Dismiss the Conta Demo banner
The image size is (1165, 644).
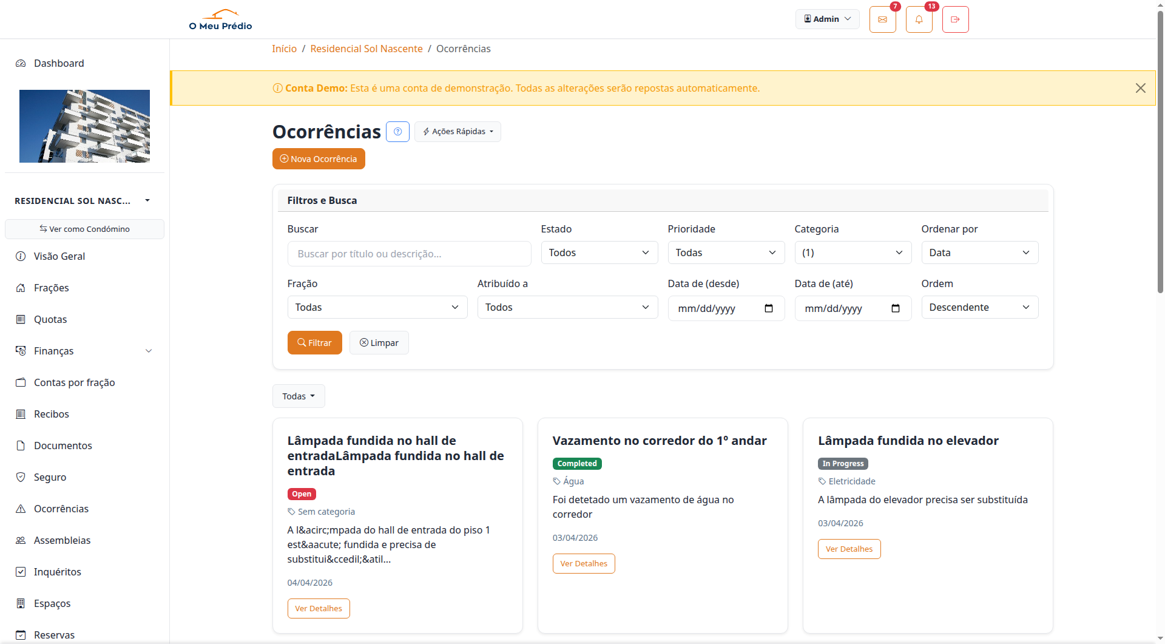pos(1140,88)
